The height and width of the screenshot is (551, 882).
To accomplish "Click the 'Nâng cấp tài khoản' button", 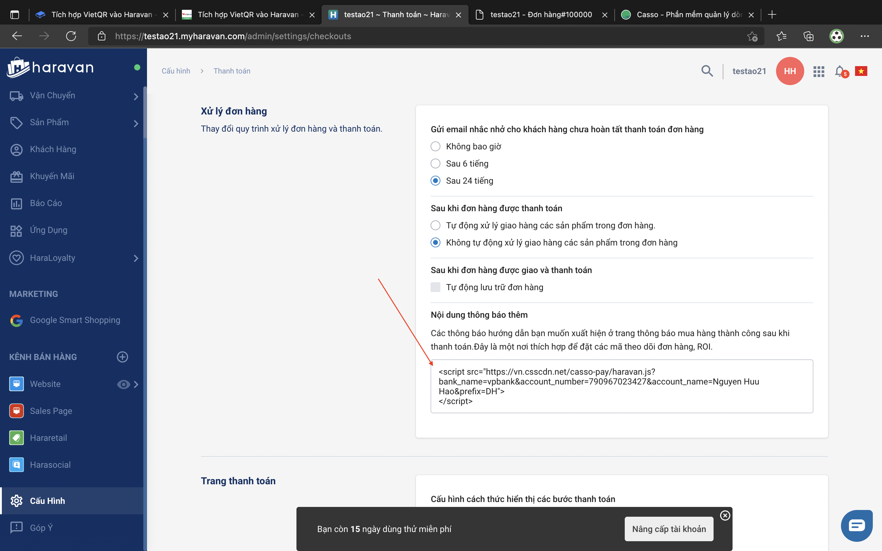I will (x=669, y=529).
